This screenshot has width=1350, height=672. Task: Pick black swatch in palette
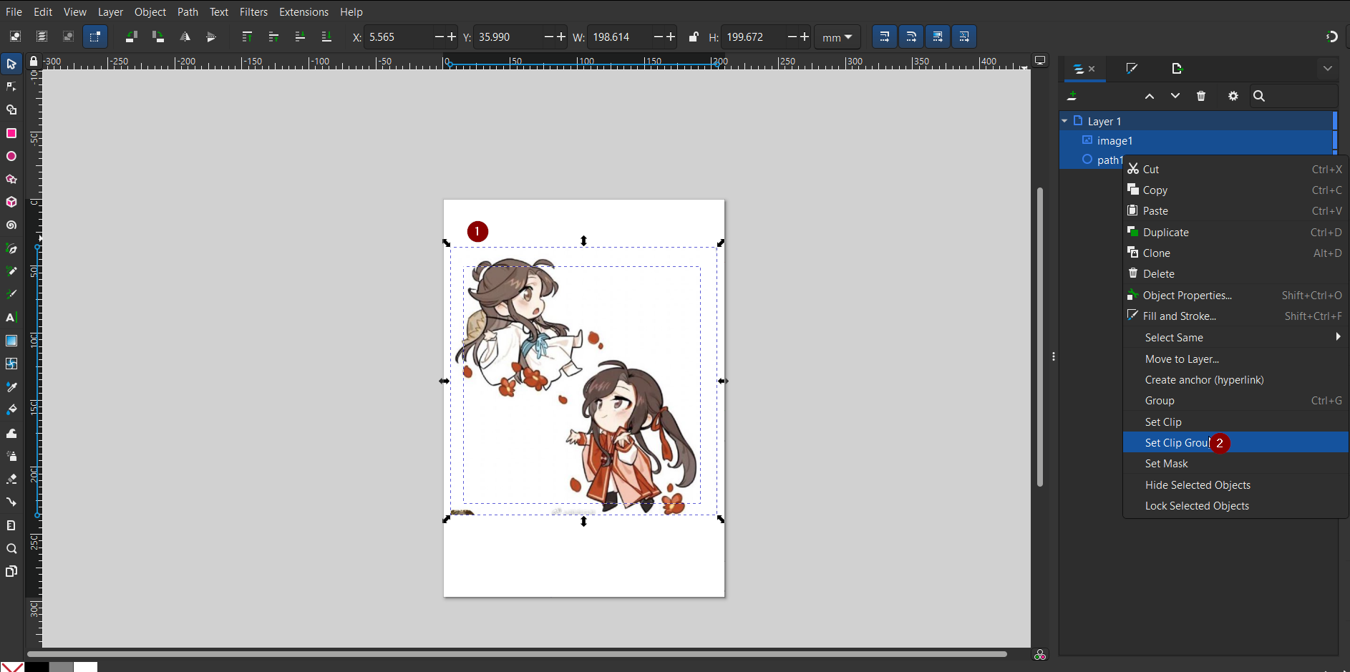point(37,667)
